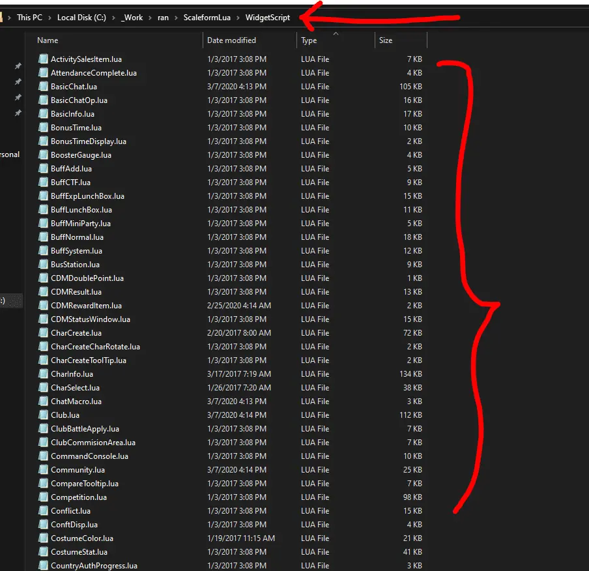Screen dimensions: 589x571
Task: Click the CostumeColor.lua file icon
Action: [44, 538]
